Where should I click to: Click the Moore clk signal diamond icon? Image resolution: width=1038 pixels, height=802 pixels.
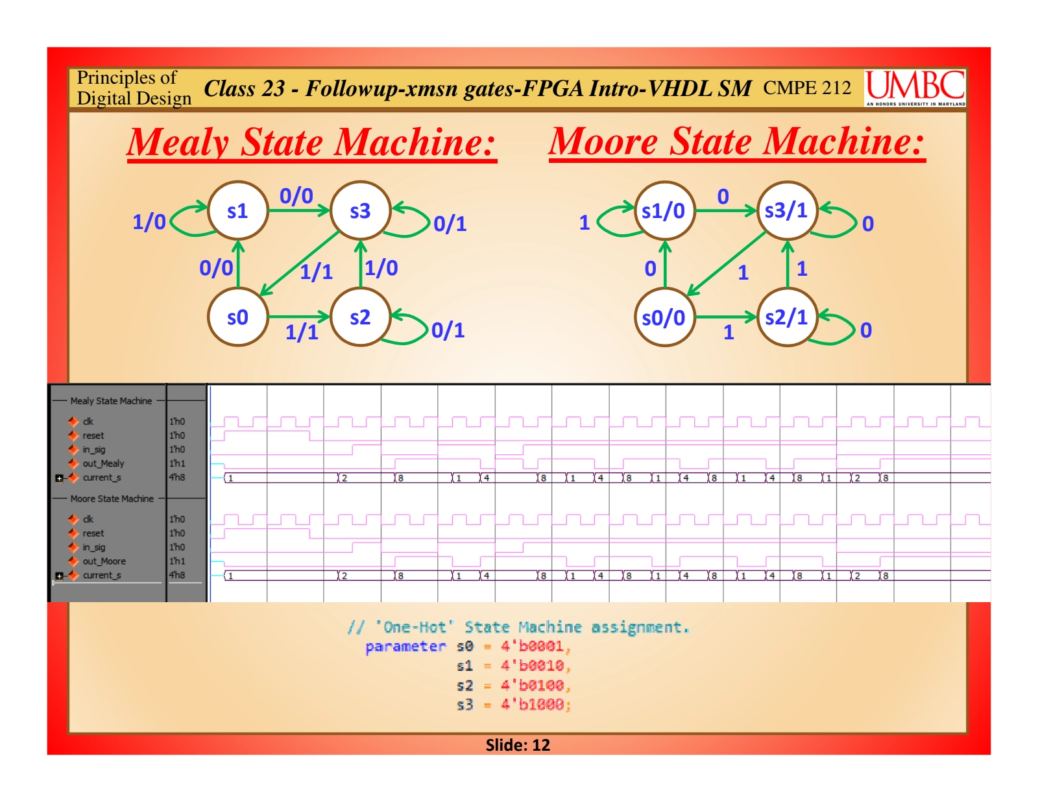pyautogui.click(x=73, y=519)
